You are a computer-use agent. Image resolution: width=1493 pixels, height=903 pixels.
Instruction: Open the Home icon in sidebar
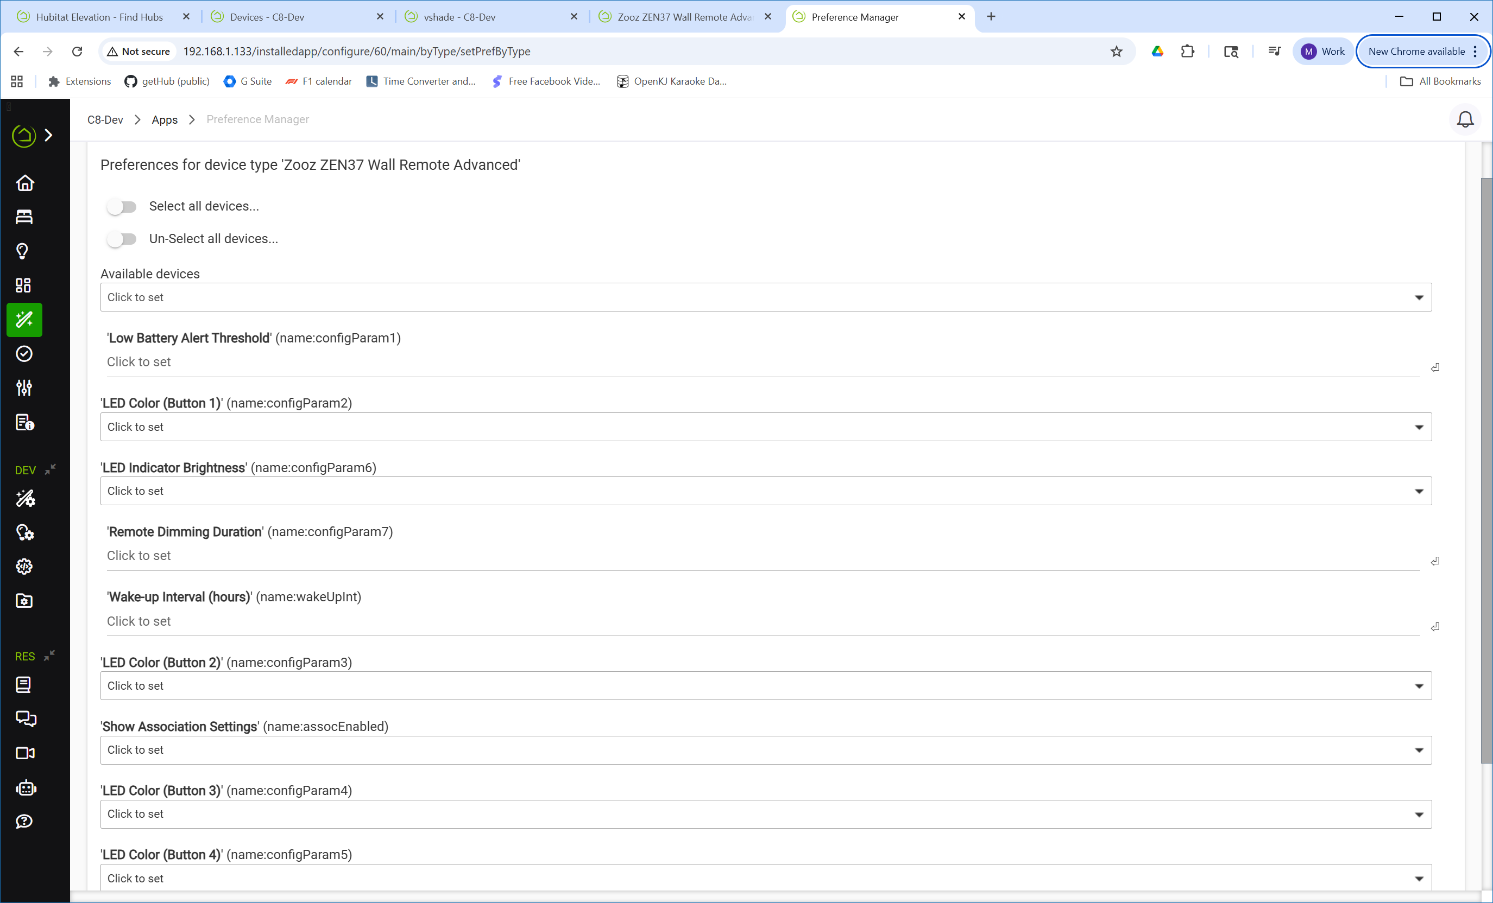point(24,183)
